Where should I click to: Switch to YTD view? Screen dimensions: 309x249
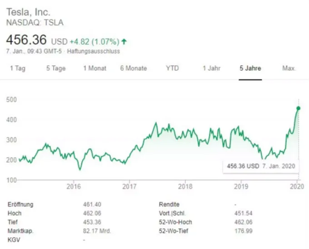[x=172, y=68]
